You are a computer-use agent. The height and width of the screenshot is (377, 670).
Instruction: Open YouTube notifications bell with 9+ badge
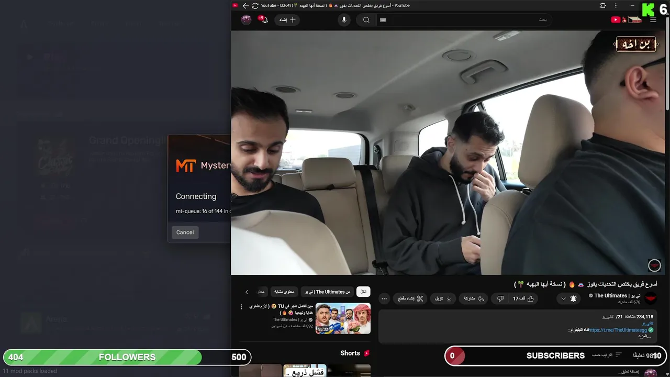tap(263, 20)
